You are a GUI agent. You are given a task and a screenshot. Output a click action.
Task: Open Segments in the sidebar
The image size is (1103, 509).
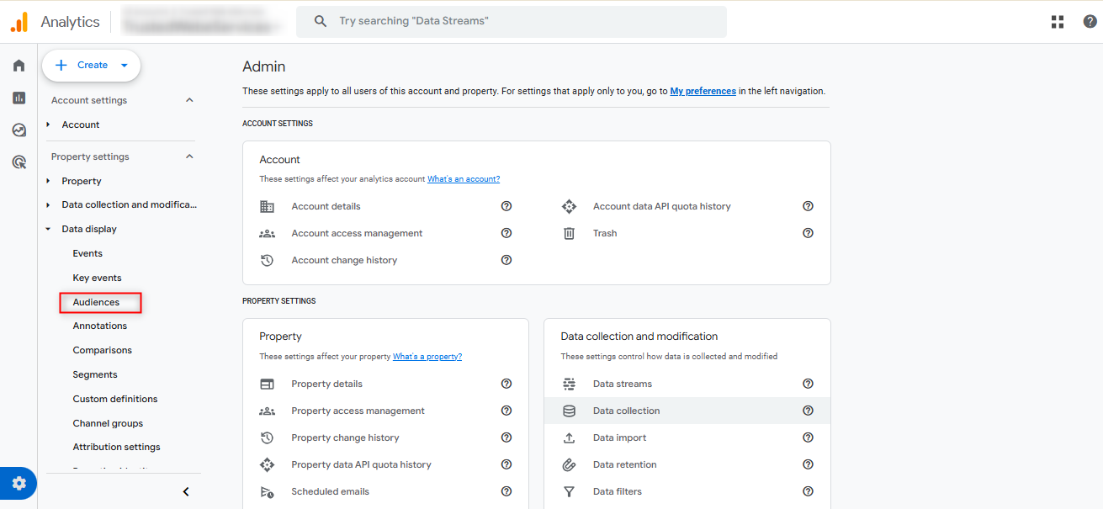pyautogui.click(x=95, y=374)
